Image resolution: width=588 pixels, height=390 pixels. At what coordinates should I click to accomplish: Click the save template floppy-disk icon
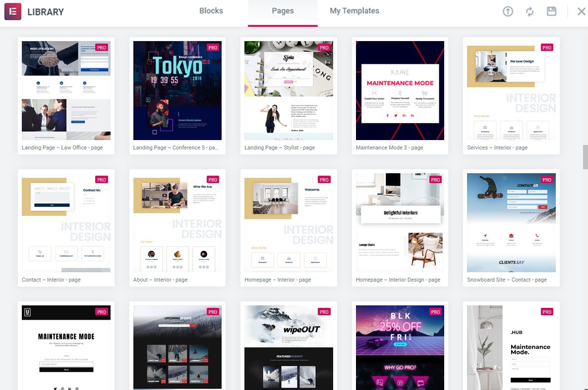[x=552, y=11]
